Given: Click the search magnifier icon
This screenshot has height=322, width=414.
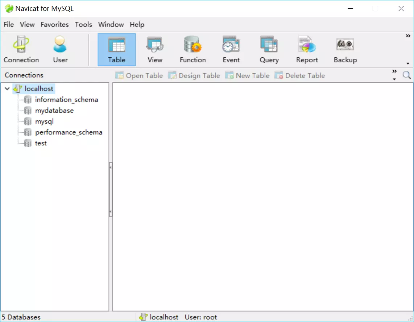Looking at the screenshot, I should click(x=407, y=75).
